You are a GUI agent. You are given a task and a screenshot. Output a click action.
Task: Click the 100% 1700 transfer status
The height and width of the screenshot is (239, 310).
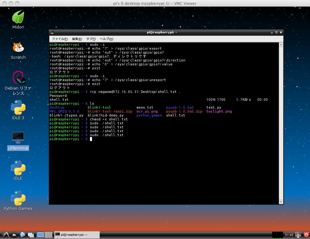pyautogui.click(x=216, y=100)
